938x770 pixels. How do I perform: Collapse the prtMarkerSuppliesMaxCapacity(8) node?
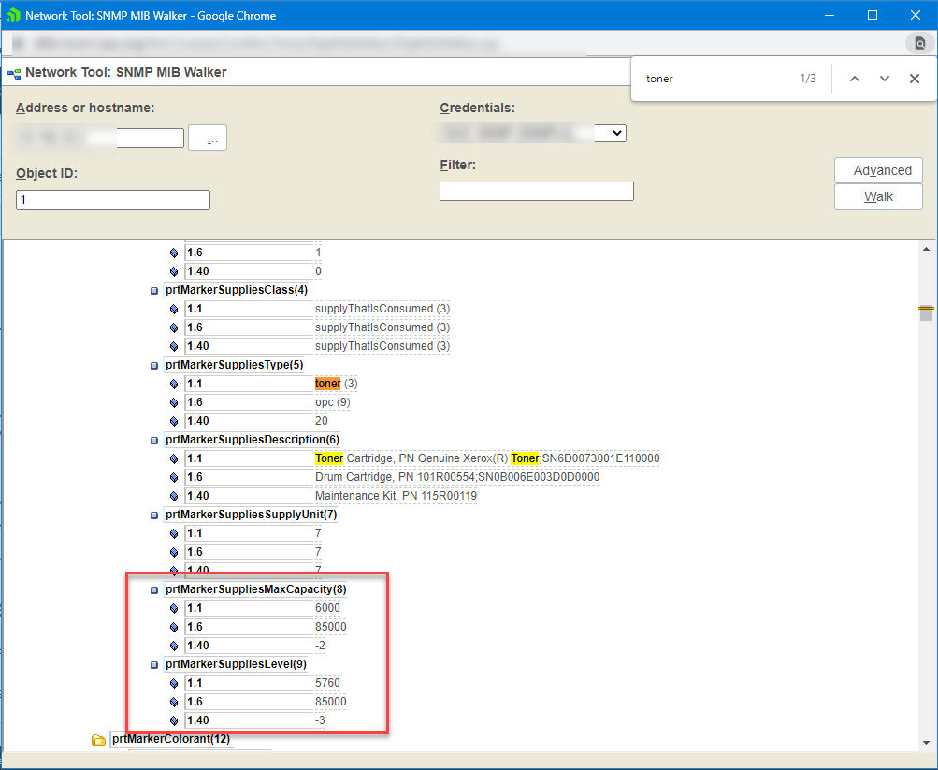(154, 590)
